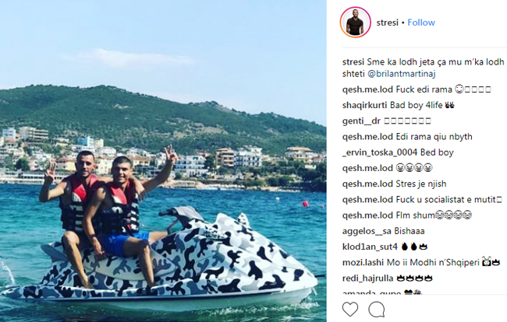The width and height of the screenshot is (507, 322).
Task: Open qesh.me.lod profile on 'Edi rama qiu nbyth' comment
Action: pyautogui.click(x=367, y=137)
